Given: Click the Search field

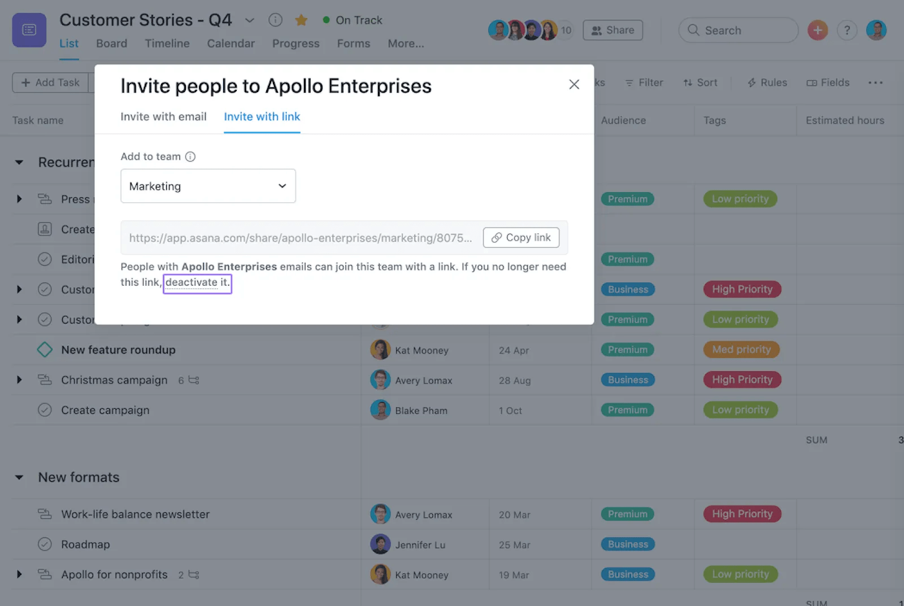Looking at the screenshot, I should (738, 30).
